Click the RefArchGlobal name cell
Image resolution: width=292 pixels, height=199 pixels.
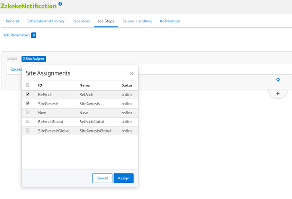pos(92,122)
